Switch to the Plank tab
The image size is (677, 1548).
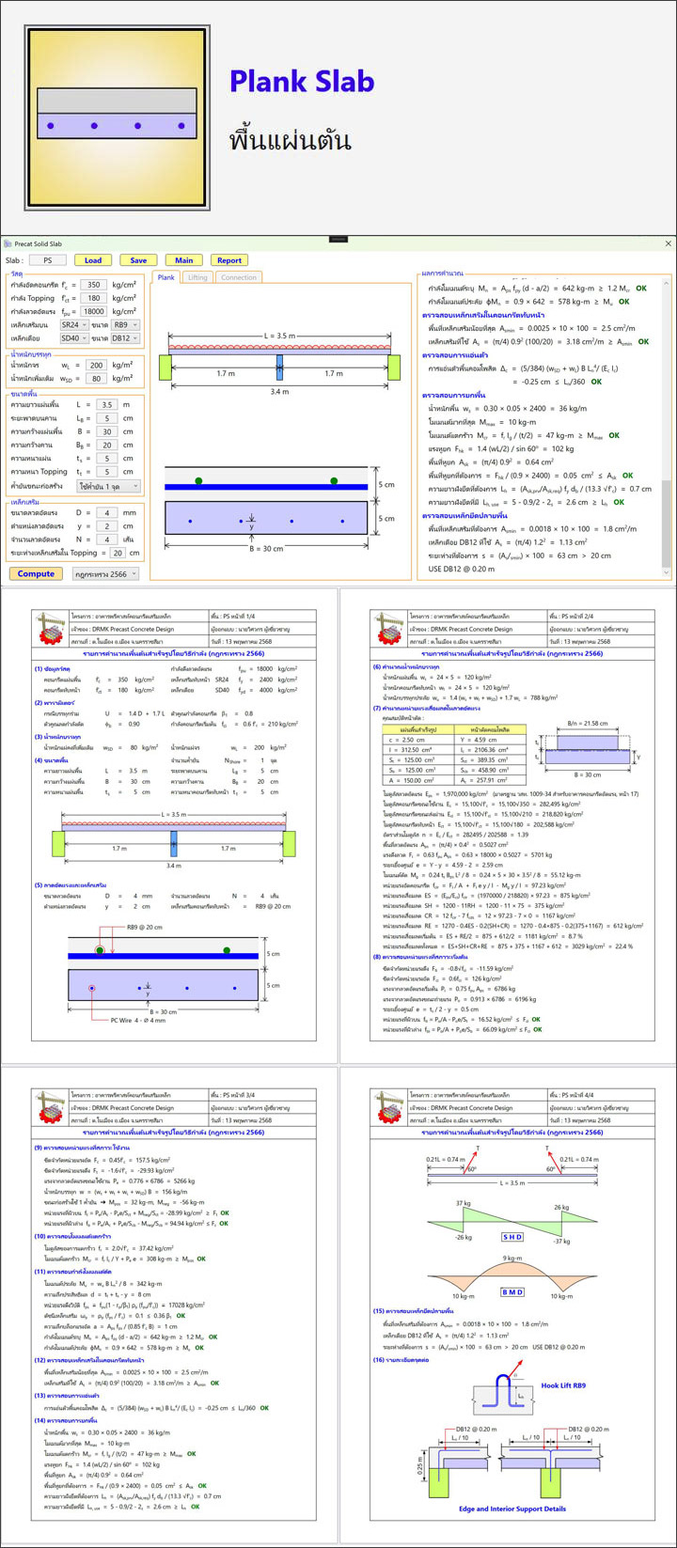165,277
